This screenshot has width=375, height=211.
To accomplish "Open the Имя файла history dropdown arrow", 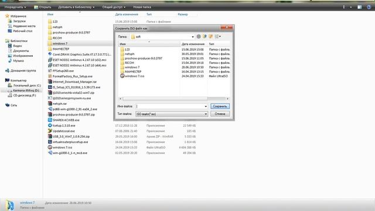I will 206,106.
